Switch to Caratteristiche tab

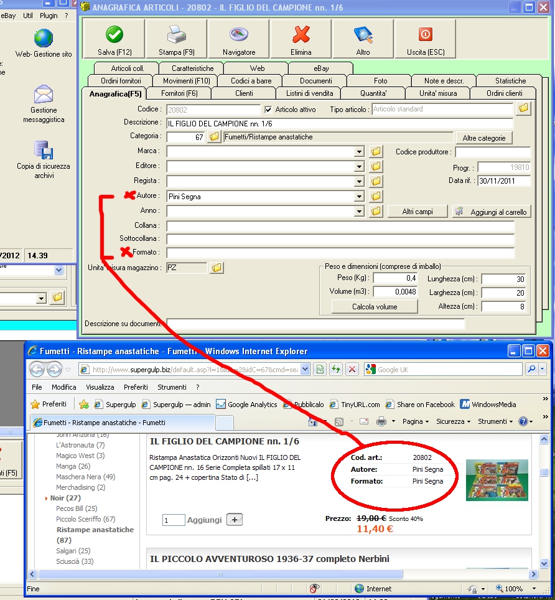tap(192, 68)
